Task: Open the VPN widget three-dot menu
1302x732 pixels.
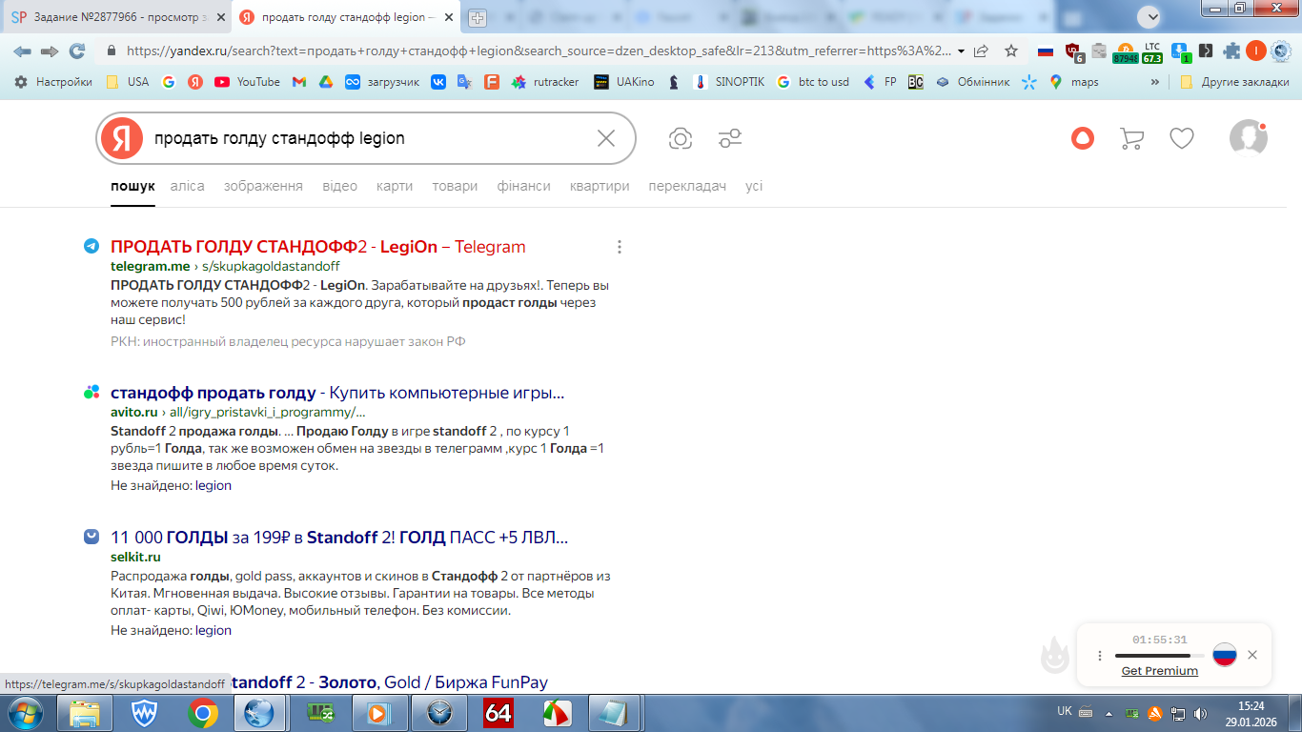Action: coord(1100,656)
